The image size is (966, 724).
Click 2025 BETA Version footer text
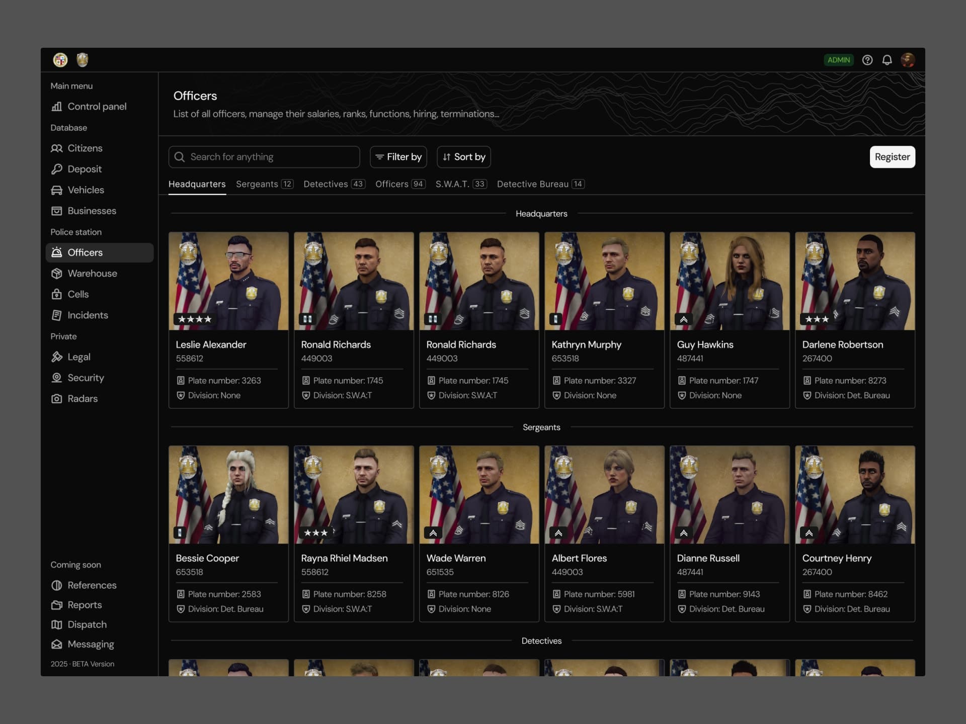pos(83,664)
